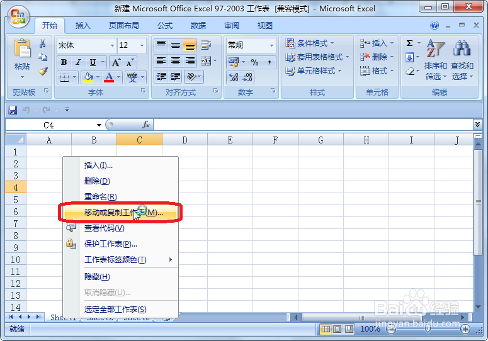Switch to Page Layout view in status bar

337,329
